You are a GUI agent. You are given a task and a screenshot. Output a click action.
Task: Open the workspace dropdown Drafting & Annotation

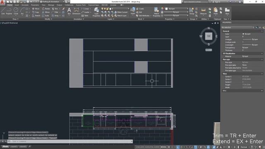pos(52,2)
